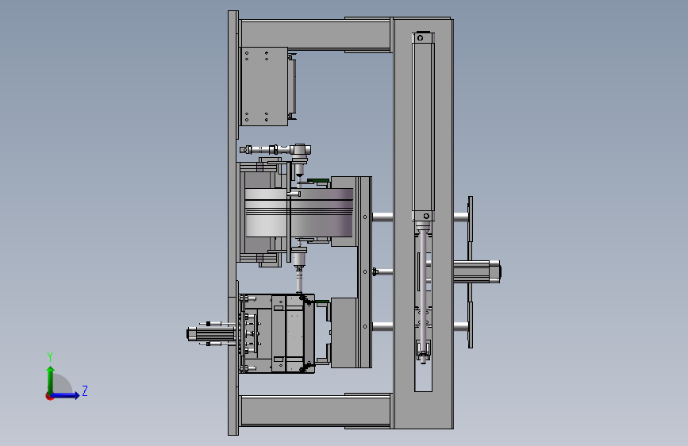Screen dimensions: 688x446
Task: Pick the lower guide rod near the bottom block
Action: pos(382,326)
